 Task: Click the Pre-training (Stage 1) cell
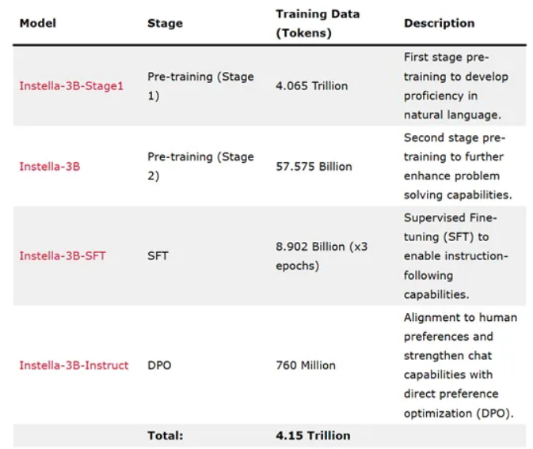point(200,86)
